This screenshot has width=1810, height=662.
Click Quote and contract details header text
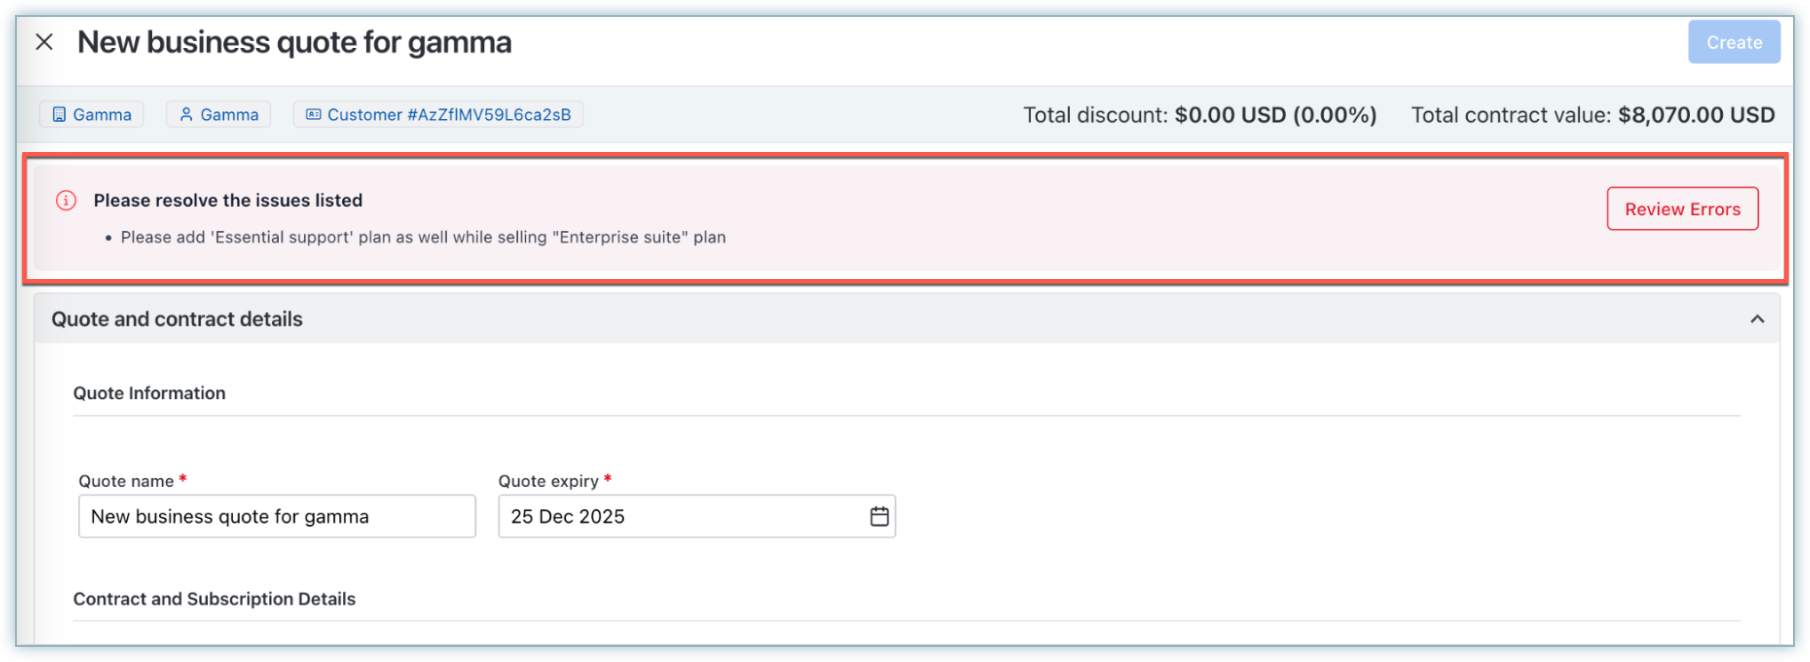coord(177,319)
